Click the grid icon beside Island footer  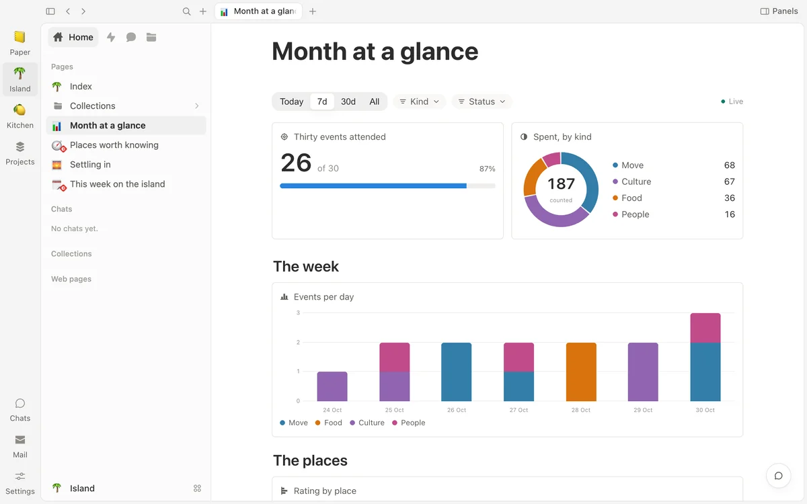coord(198,489)
